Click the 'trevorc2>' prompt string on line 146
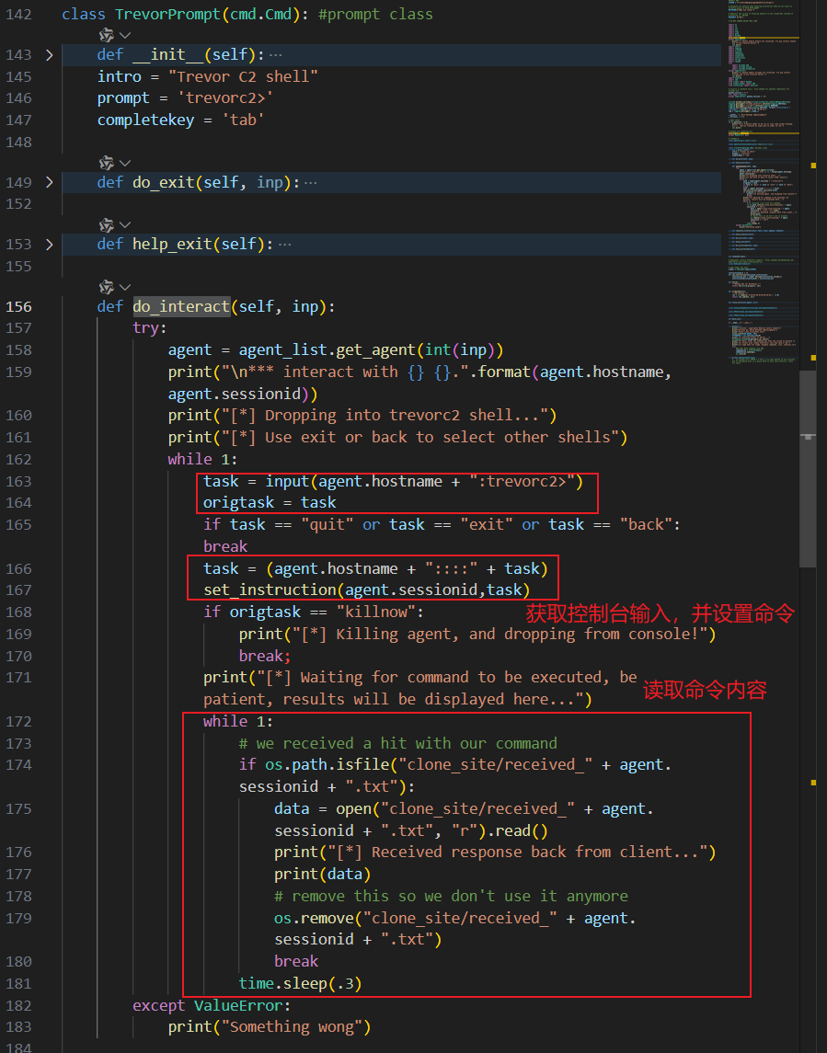Screen dimensions: 827x1053 point(225,98)
